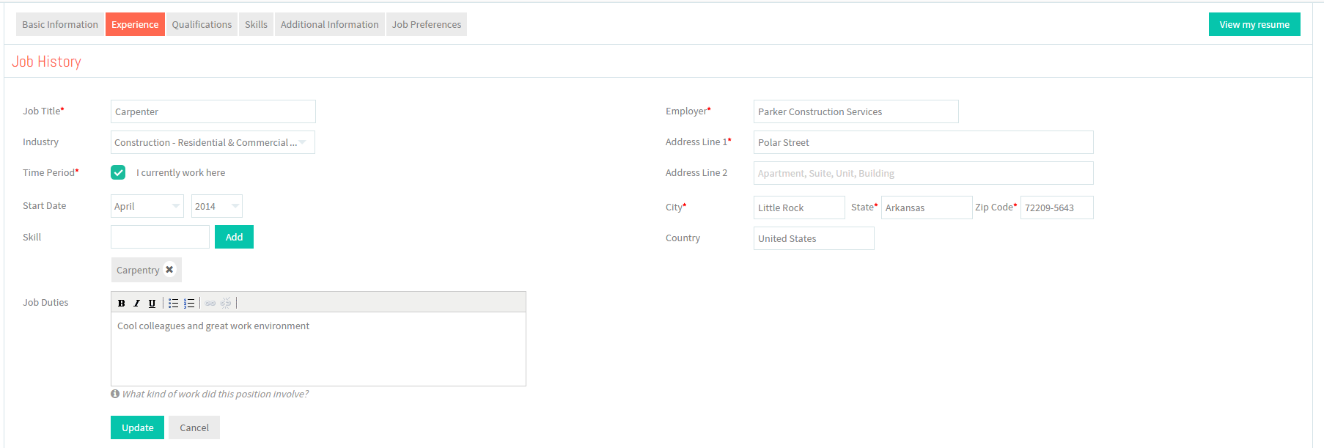This screenshot has height=448, width=1324.
Task: Insert numbered list in Job Duties
Action: (x=189, y=303)
